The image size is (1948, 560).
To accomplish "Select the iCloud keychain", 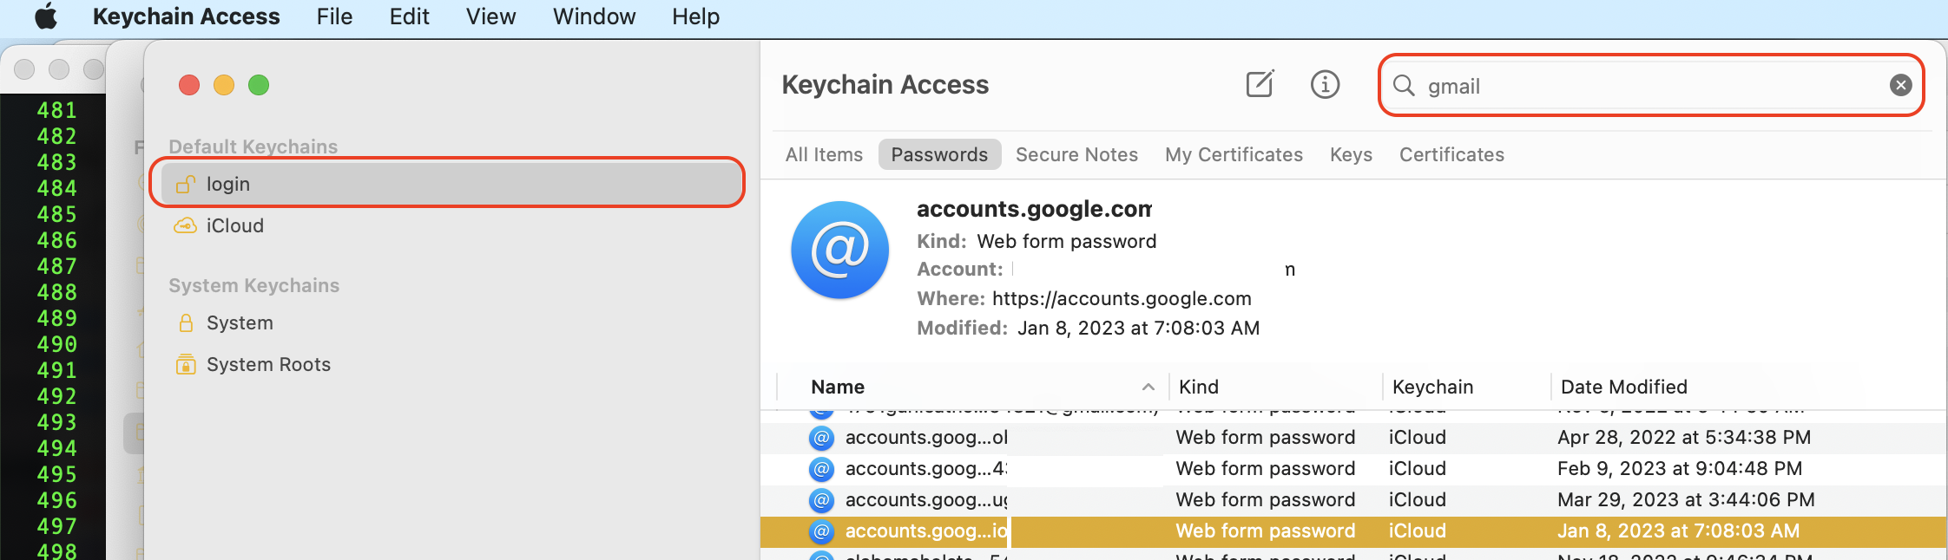I will (x=234, y=225).
